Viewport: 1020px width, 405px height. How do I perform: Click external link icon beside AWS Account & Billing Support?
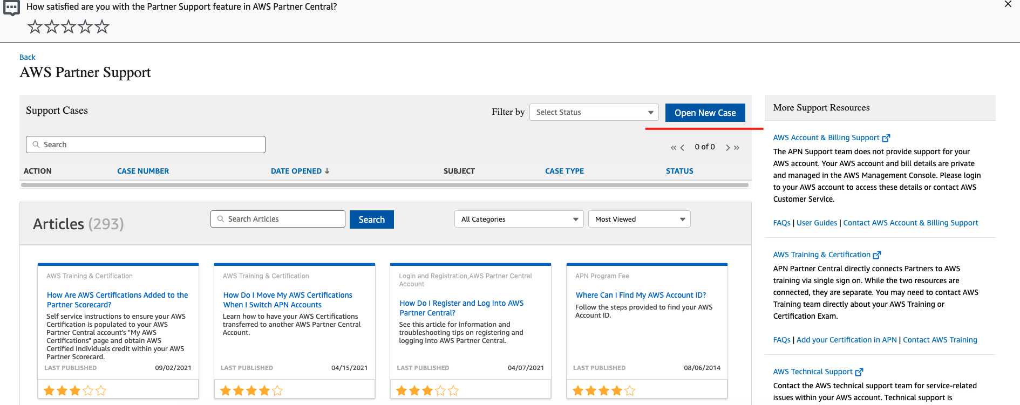tap(886, 138)
